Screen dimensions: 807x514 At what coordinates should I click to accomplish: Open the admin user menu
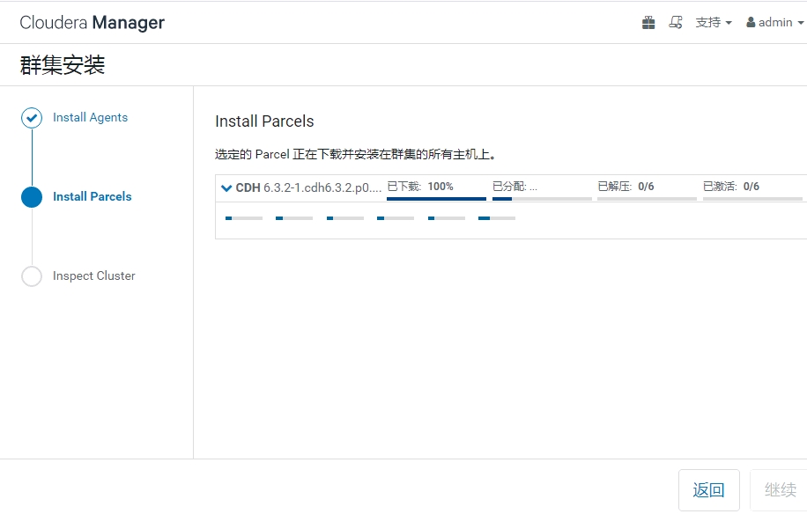[x=774, y=23]
